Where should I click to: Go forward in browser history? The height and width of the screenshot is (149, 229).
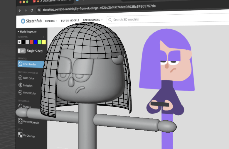[x=26, y=11]
